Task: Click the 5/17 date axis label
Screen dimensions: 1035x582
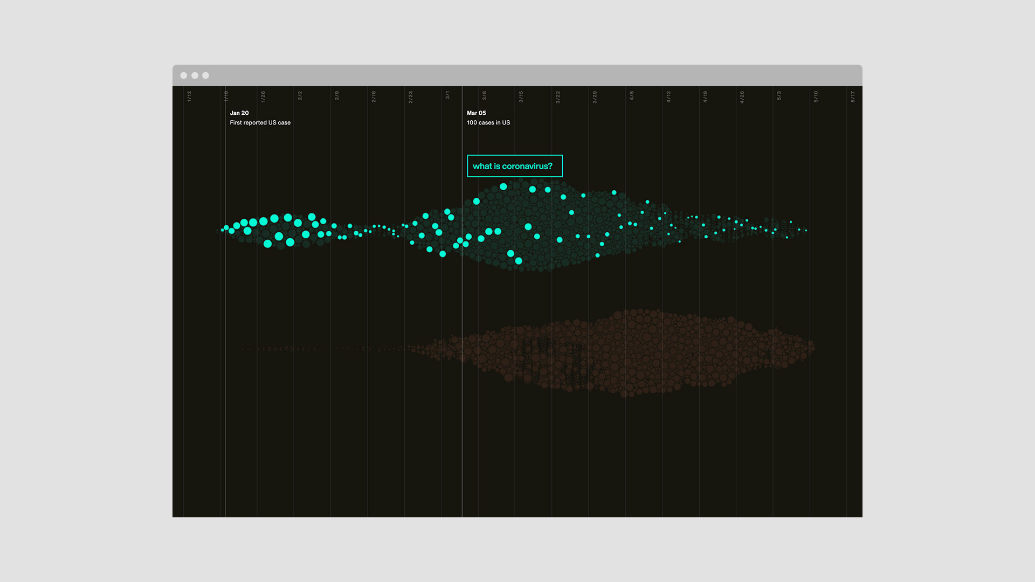Action: (x=853, y=96)
